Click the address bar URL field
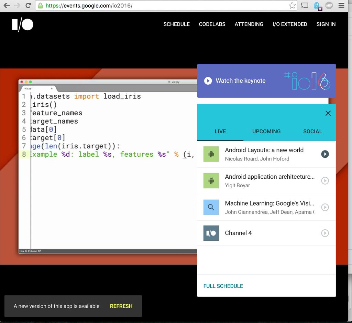Screen dimensions: 352x323 [166, 6]
